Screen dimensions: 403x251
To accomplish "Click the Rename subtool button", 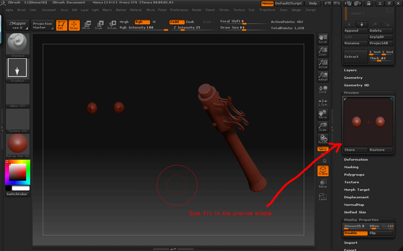I will click(356, 43).
